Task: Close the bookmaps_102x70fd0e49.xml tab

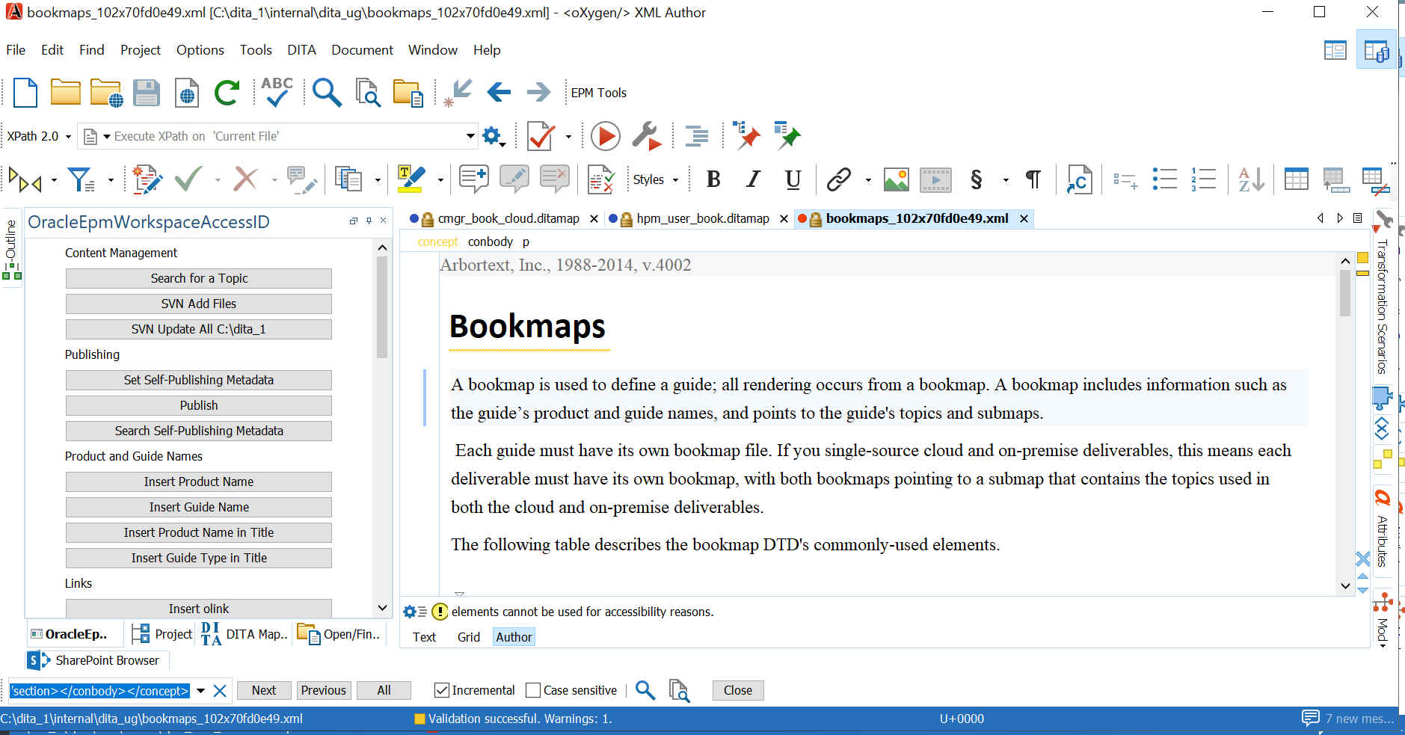Action: click(x=1024, y=218)
